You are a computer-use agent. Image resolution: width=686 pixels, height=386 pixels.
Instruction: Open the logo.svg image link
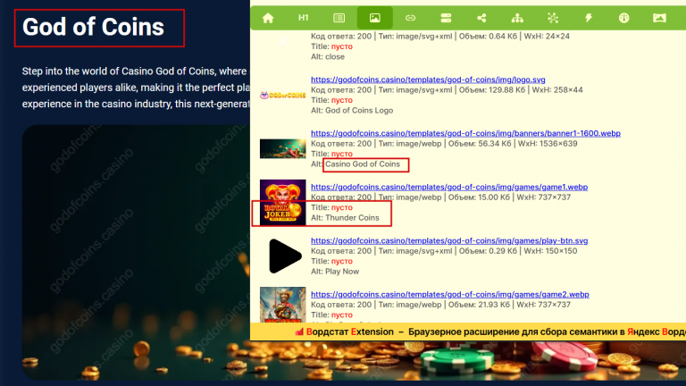click(428, 80)
